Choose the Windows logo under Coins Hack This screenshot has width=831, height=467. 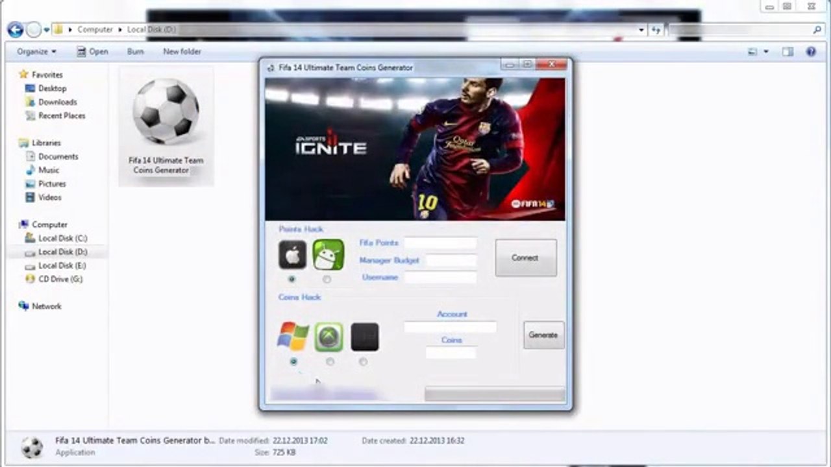293,337
